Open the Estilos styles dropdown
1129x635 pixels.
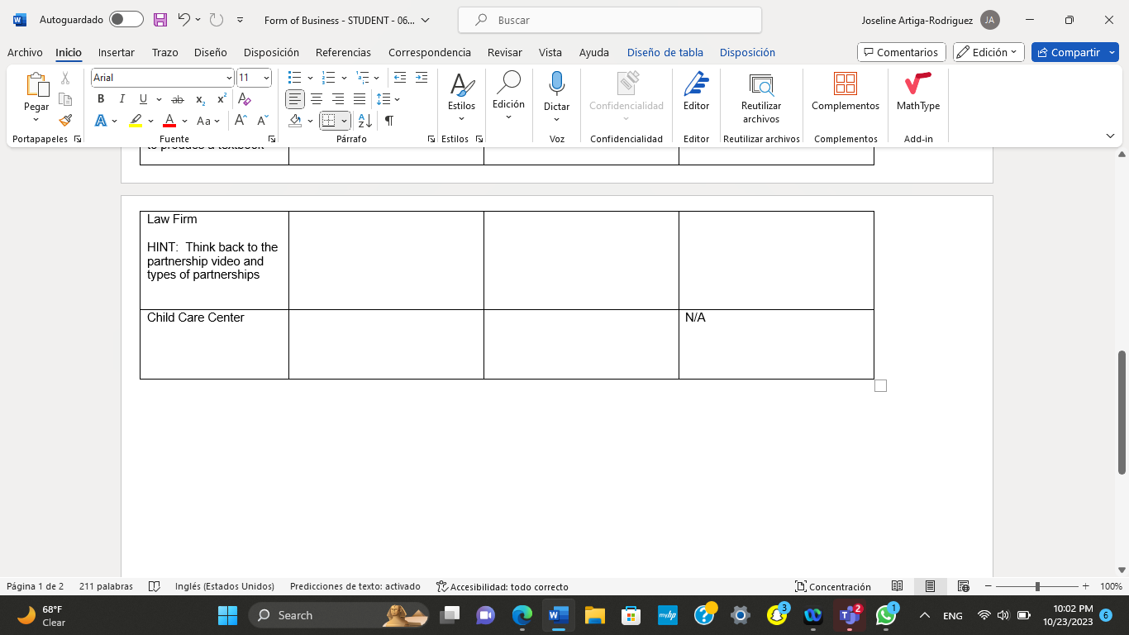coord(461,98)
